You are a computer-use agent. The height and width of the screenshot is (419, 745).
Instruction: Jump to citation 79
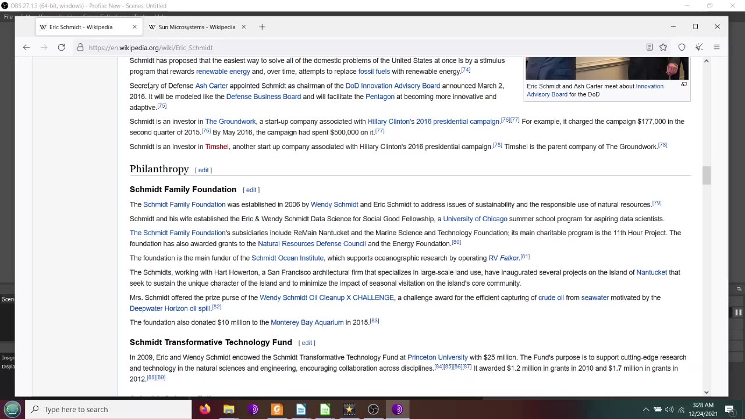(x=657, y=203)
